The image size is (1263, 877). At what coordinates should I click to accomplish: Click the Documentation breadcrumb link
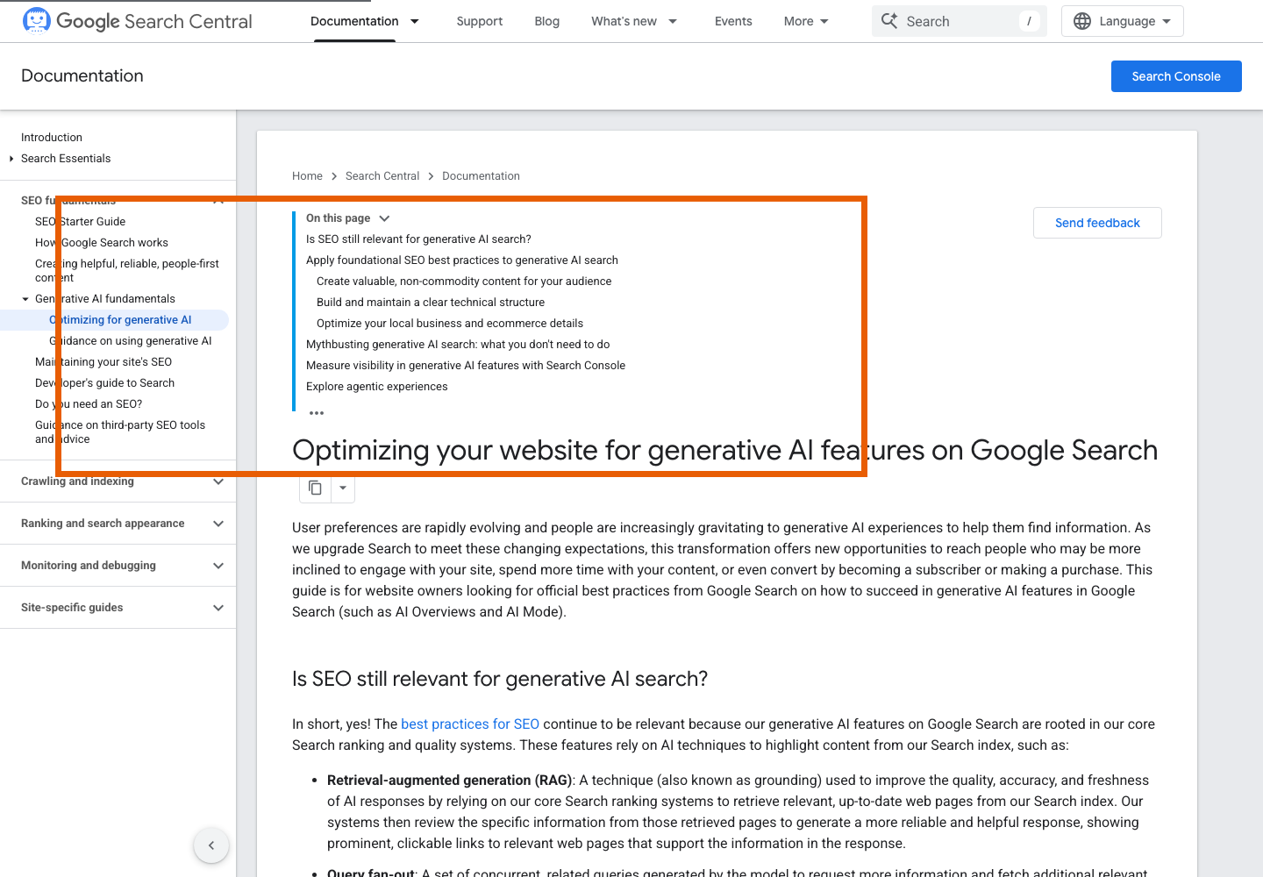pos(481,176)
